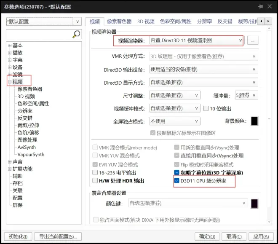This screenshot has height=244, width=278.
Task: Expand the 声音 tree node
Action: coord(10,161)
